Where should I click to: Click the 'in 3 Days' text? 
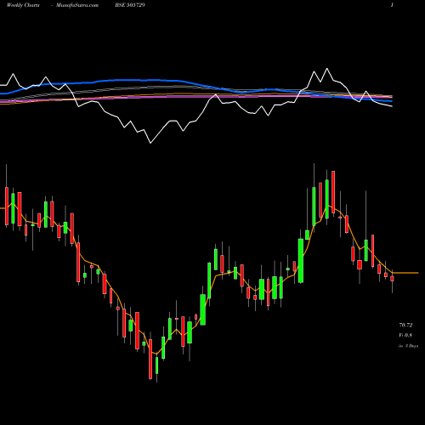(x=408, y=346)
